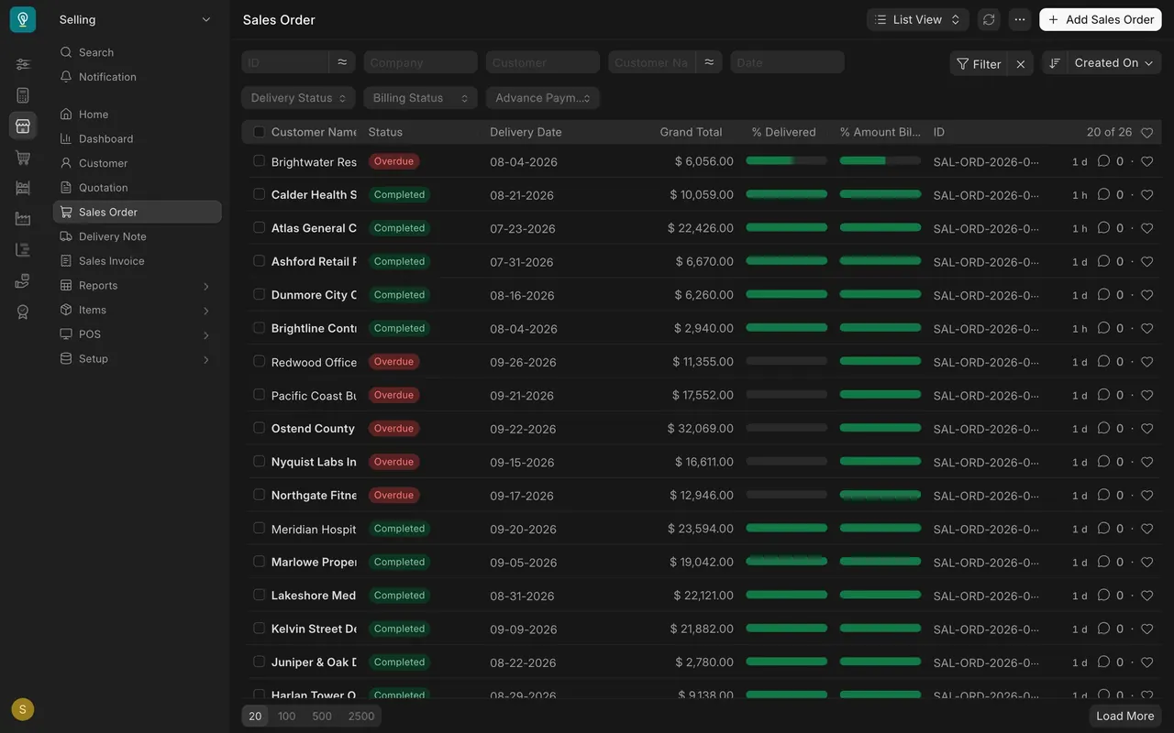
Task: Click the app logo icon at top-left
Action: (23, 19)
